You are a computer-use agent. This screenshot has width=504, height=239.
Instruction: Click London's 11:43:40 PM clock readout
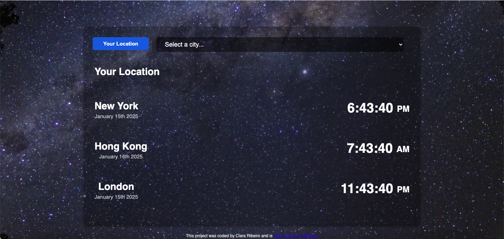tap(367, 189)
